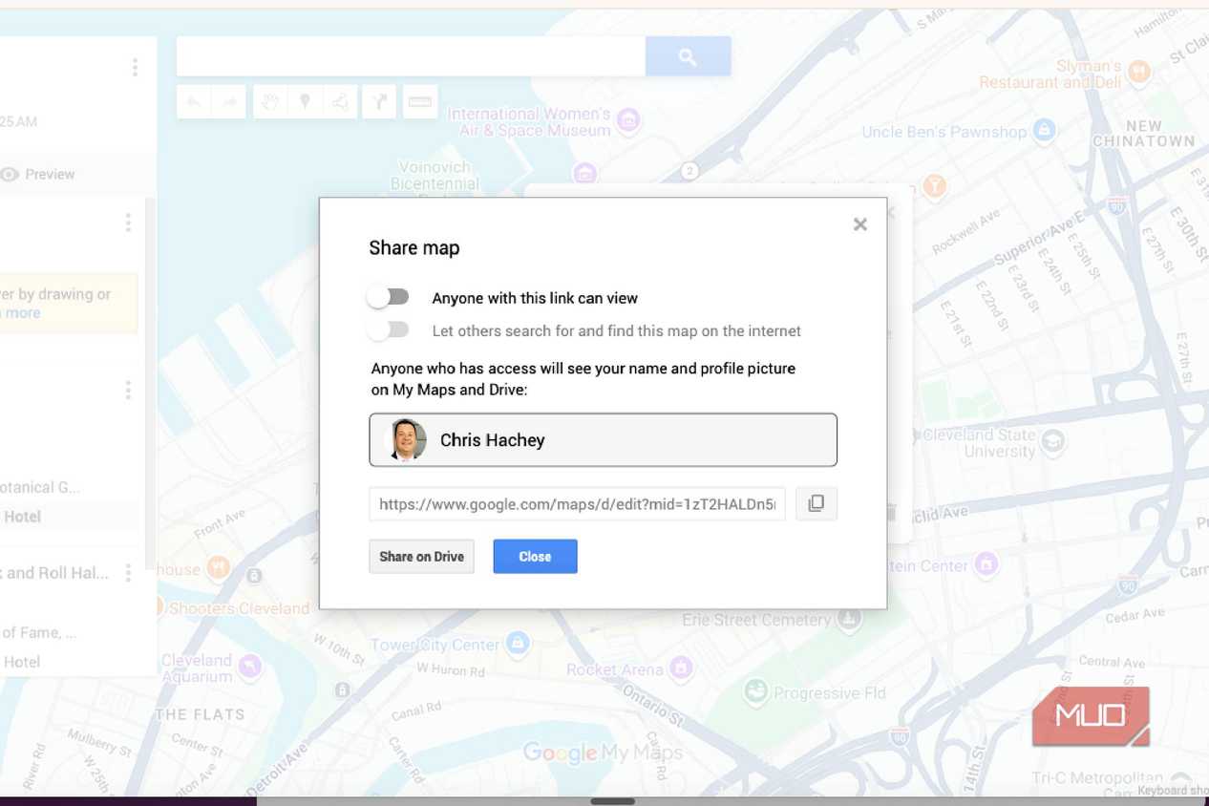This screenshot has width=1209, height=806.
Task: Select the Draw a line tool
Action: click(340, 102)
